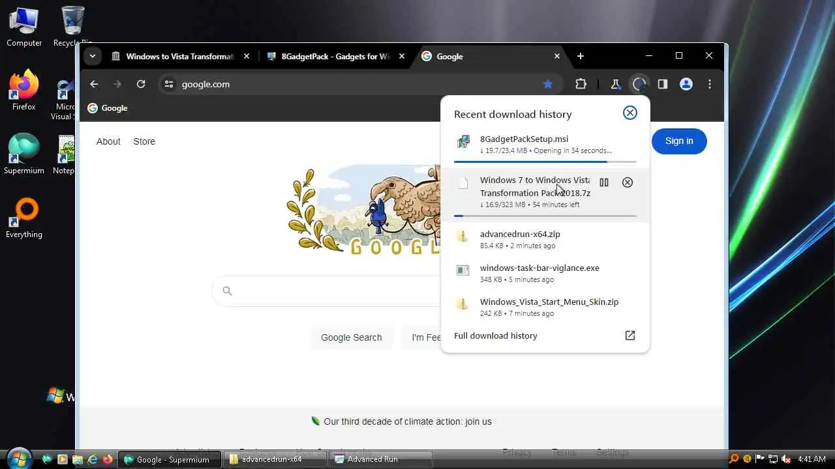Switch to the advancedrun-x64 taskbar window
Image resolution: width=835 pixels, height=469 pixels.
point(275,459)
